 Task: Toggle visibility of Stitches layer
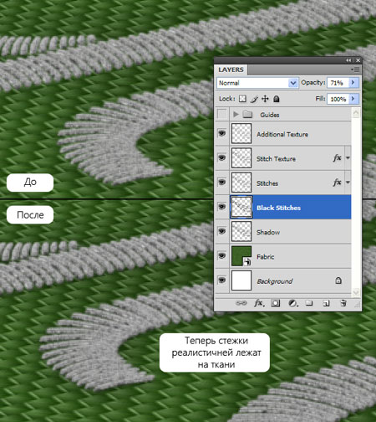(x=221, y=183)
